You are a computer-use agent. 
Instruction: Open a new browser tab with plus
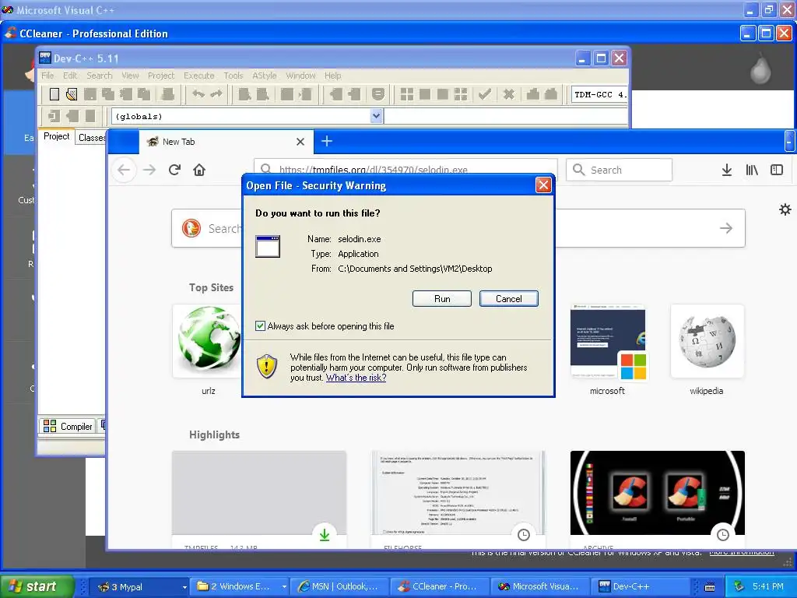click(x=327, y=142)
